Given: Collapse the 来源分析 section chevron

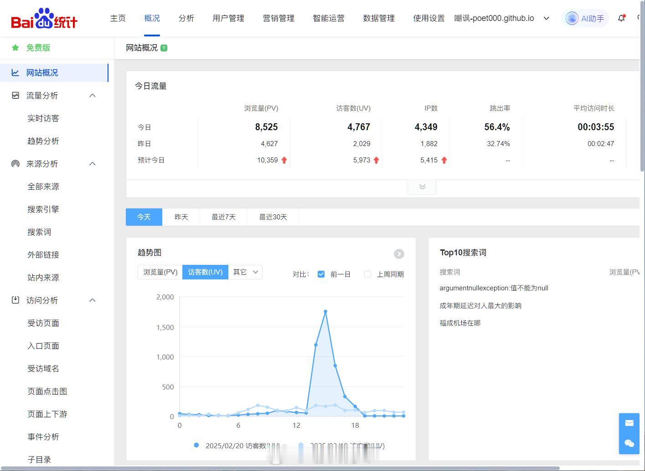Looking at the screenshot, I should pos(93,163).
